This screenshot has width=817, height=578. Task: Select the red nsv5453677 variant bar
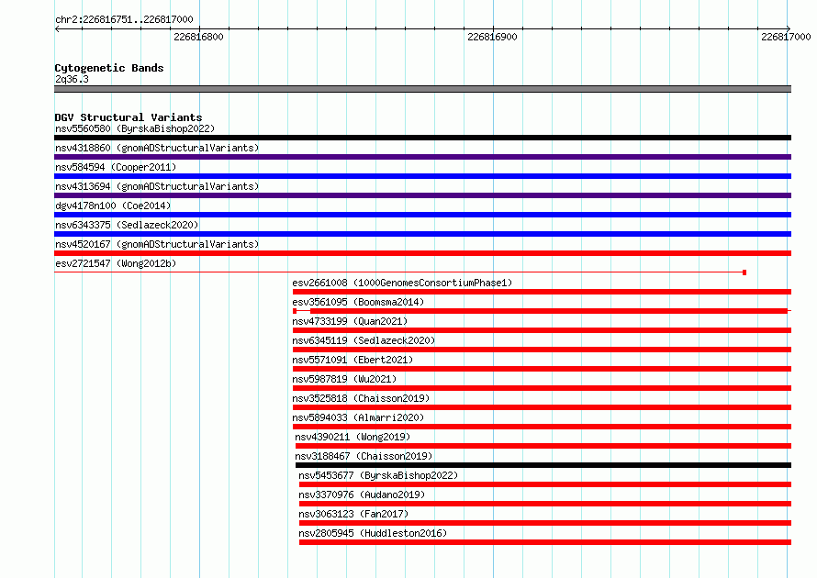coord(545,484)
